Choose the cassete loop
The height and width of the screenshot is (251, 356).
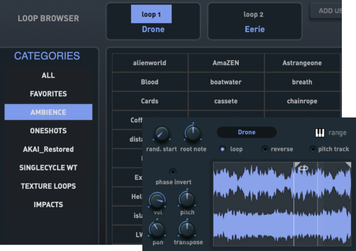(226, 101)
